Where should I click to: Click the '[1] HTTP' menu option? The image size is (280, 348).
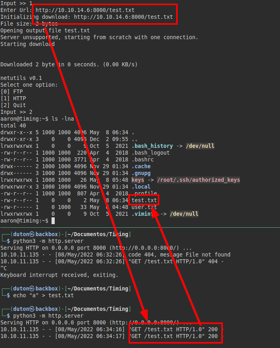(x=13, y=99)
